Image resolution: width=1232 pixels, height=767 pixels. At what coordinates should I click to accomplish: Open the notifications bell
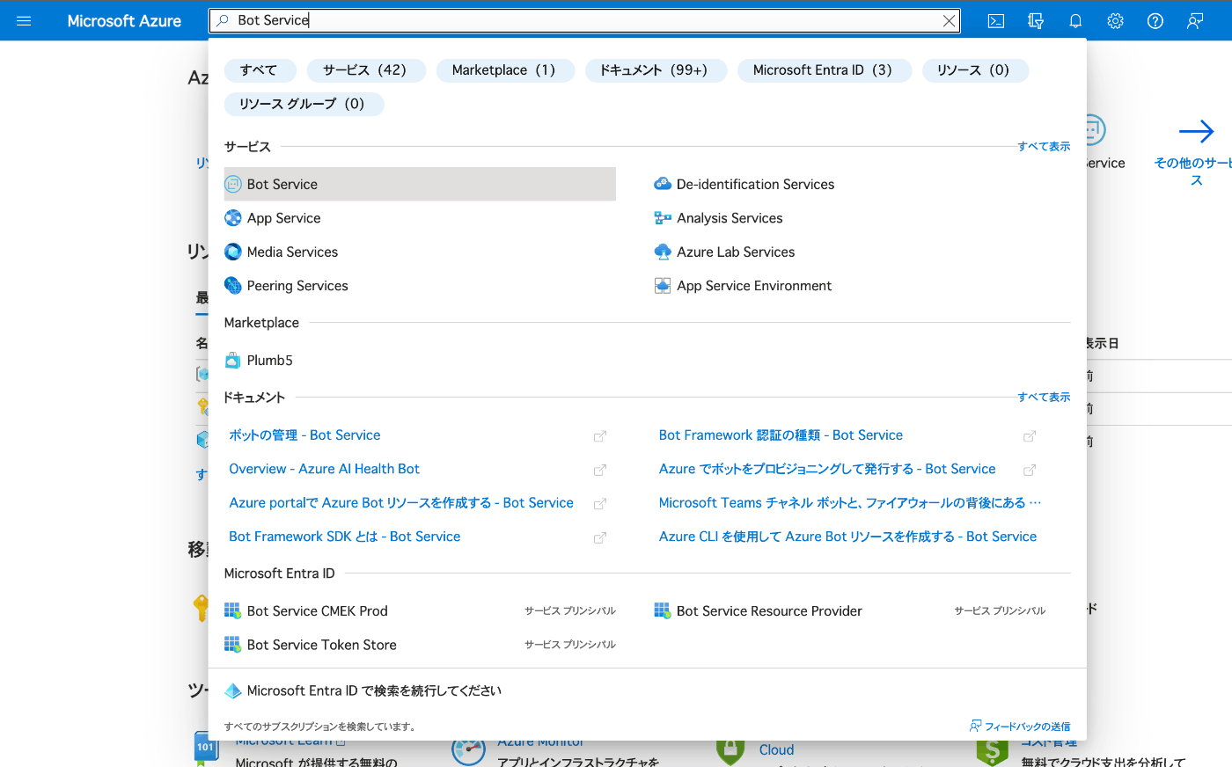click(x=1075, y=21)
